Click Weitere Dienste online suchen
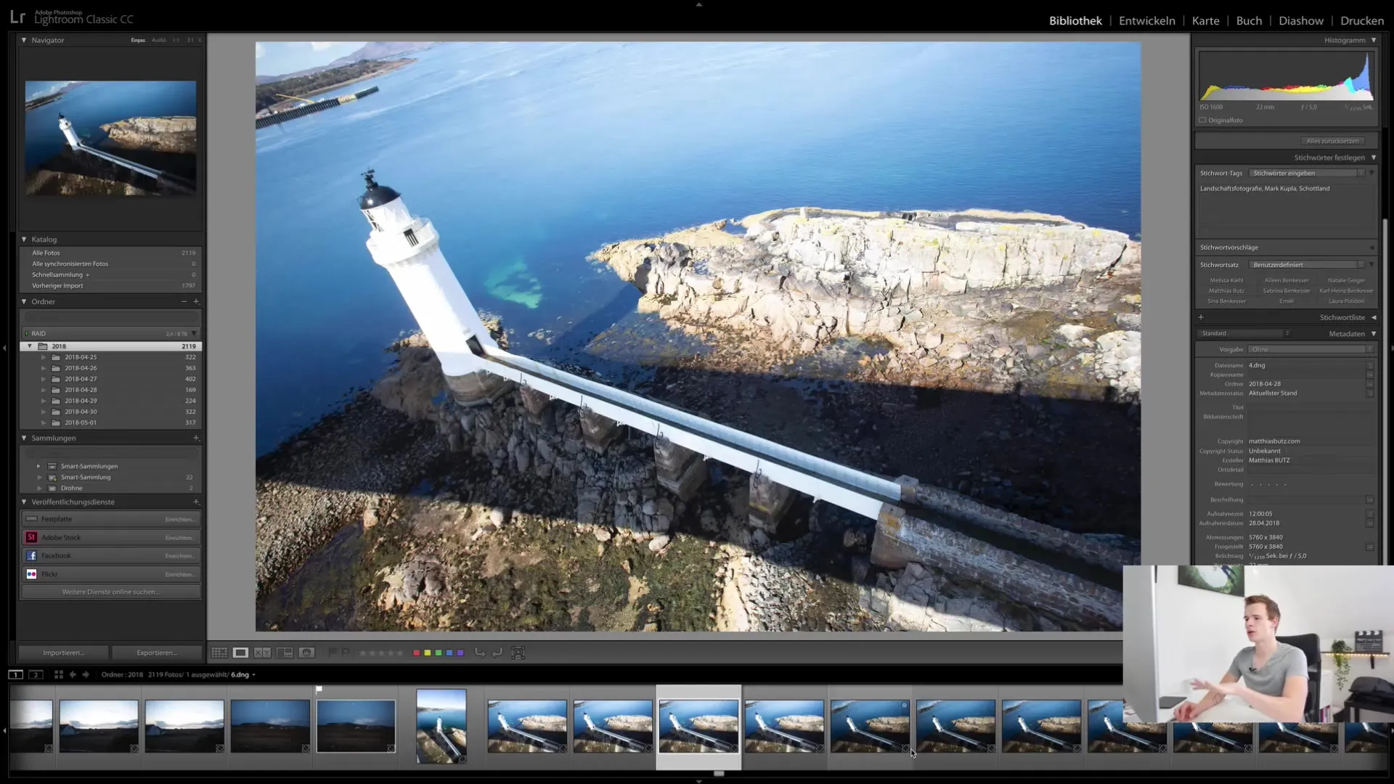 click(x=110, y=592)
